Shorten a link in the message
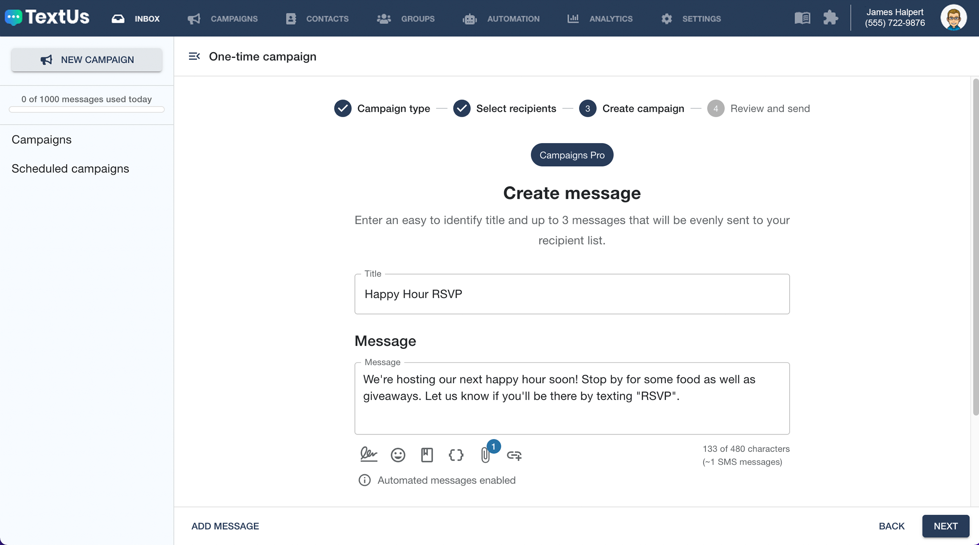The width and height of the screenshot is (979, 545). pos(514,455)
